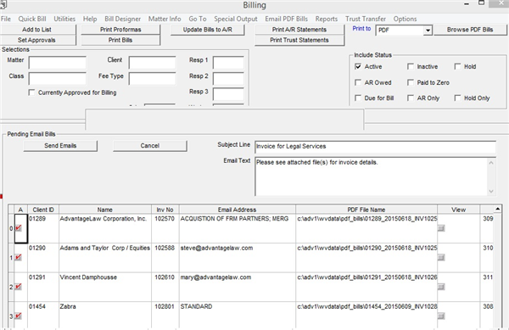
Task: Enable the AR Owed checkbox
Action: click(x=358, y=82)
